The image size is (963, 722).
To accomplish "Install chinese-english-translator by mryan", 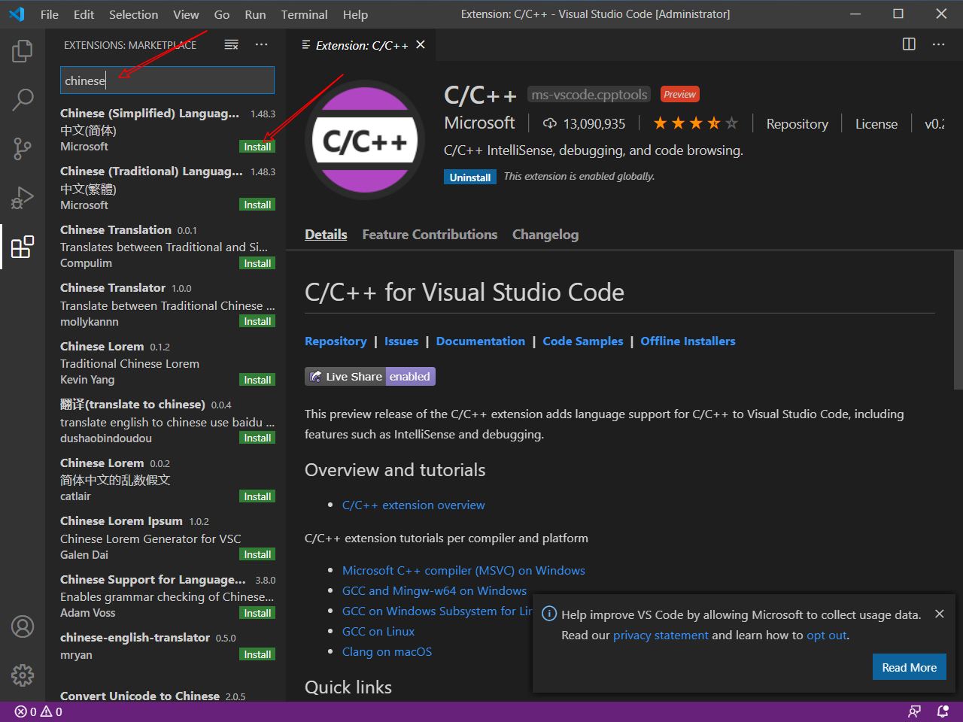I will pos(257,654).
